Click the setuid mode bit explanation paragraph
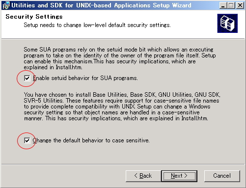246x188 pixels. (x=120, y=58)
